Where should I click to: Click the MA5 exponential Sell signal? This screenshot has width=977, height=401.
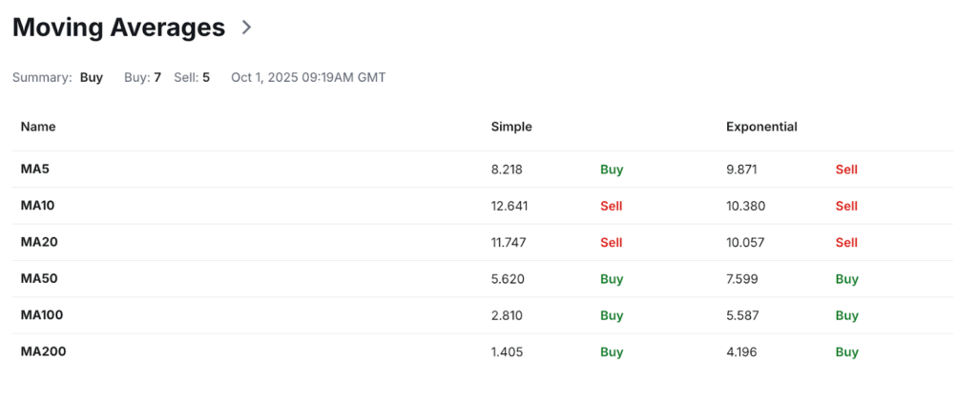(x=846, y=170)
